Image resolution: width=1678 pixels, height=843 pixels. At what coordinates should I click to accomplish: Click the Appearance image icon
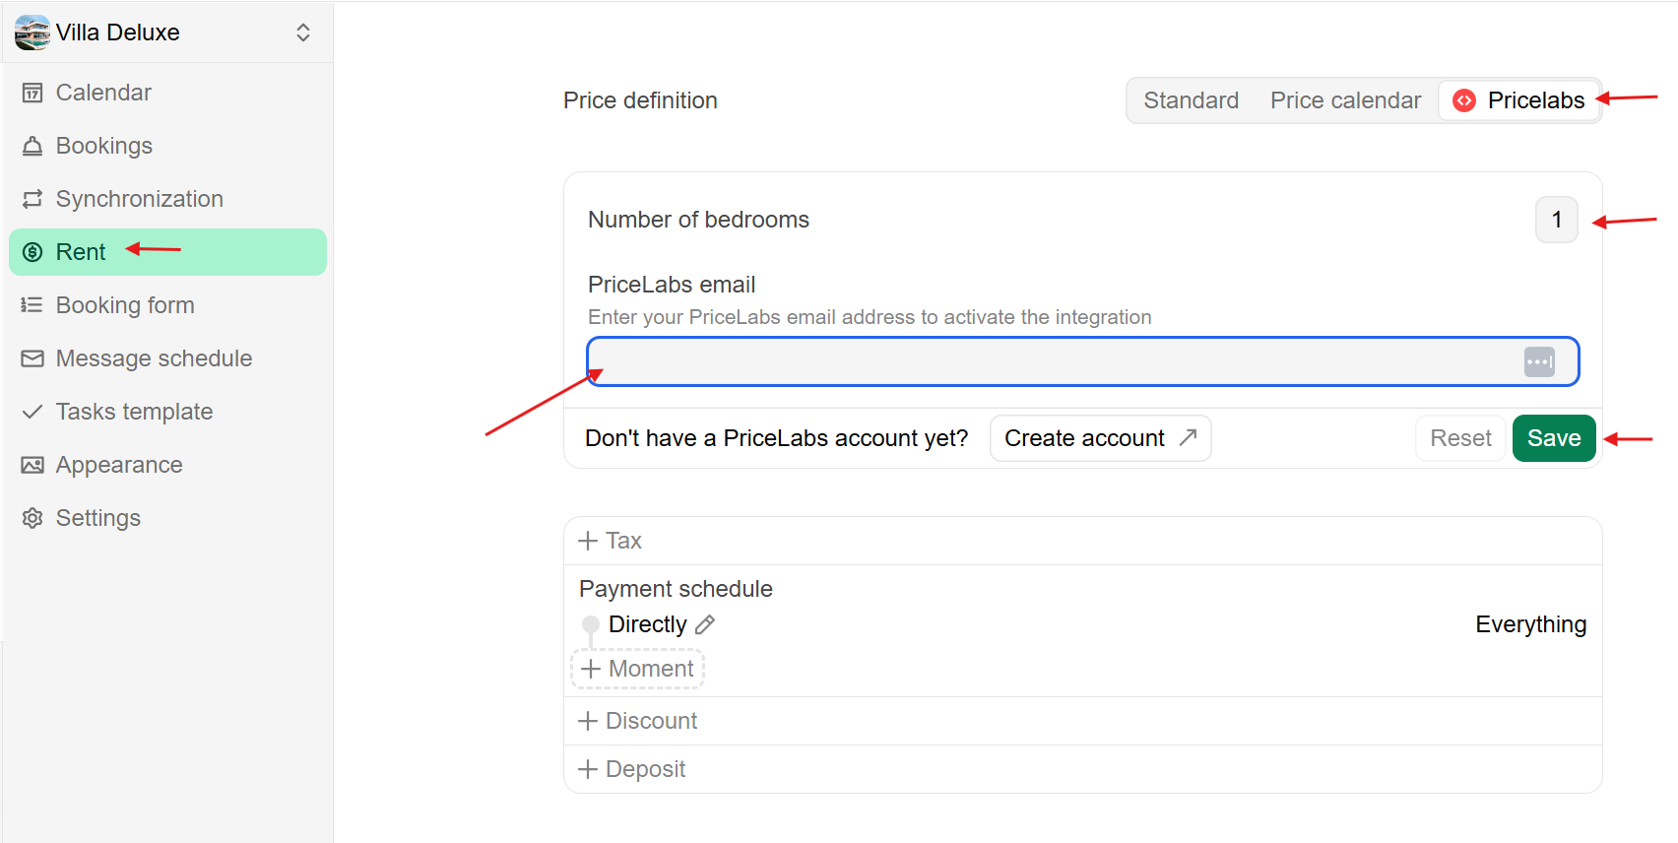point(32,465)
